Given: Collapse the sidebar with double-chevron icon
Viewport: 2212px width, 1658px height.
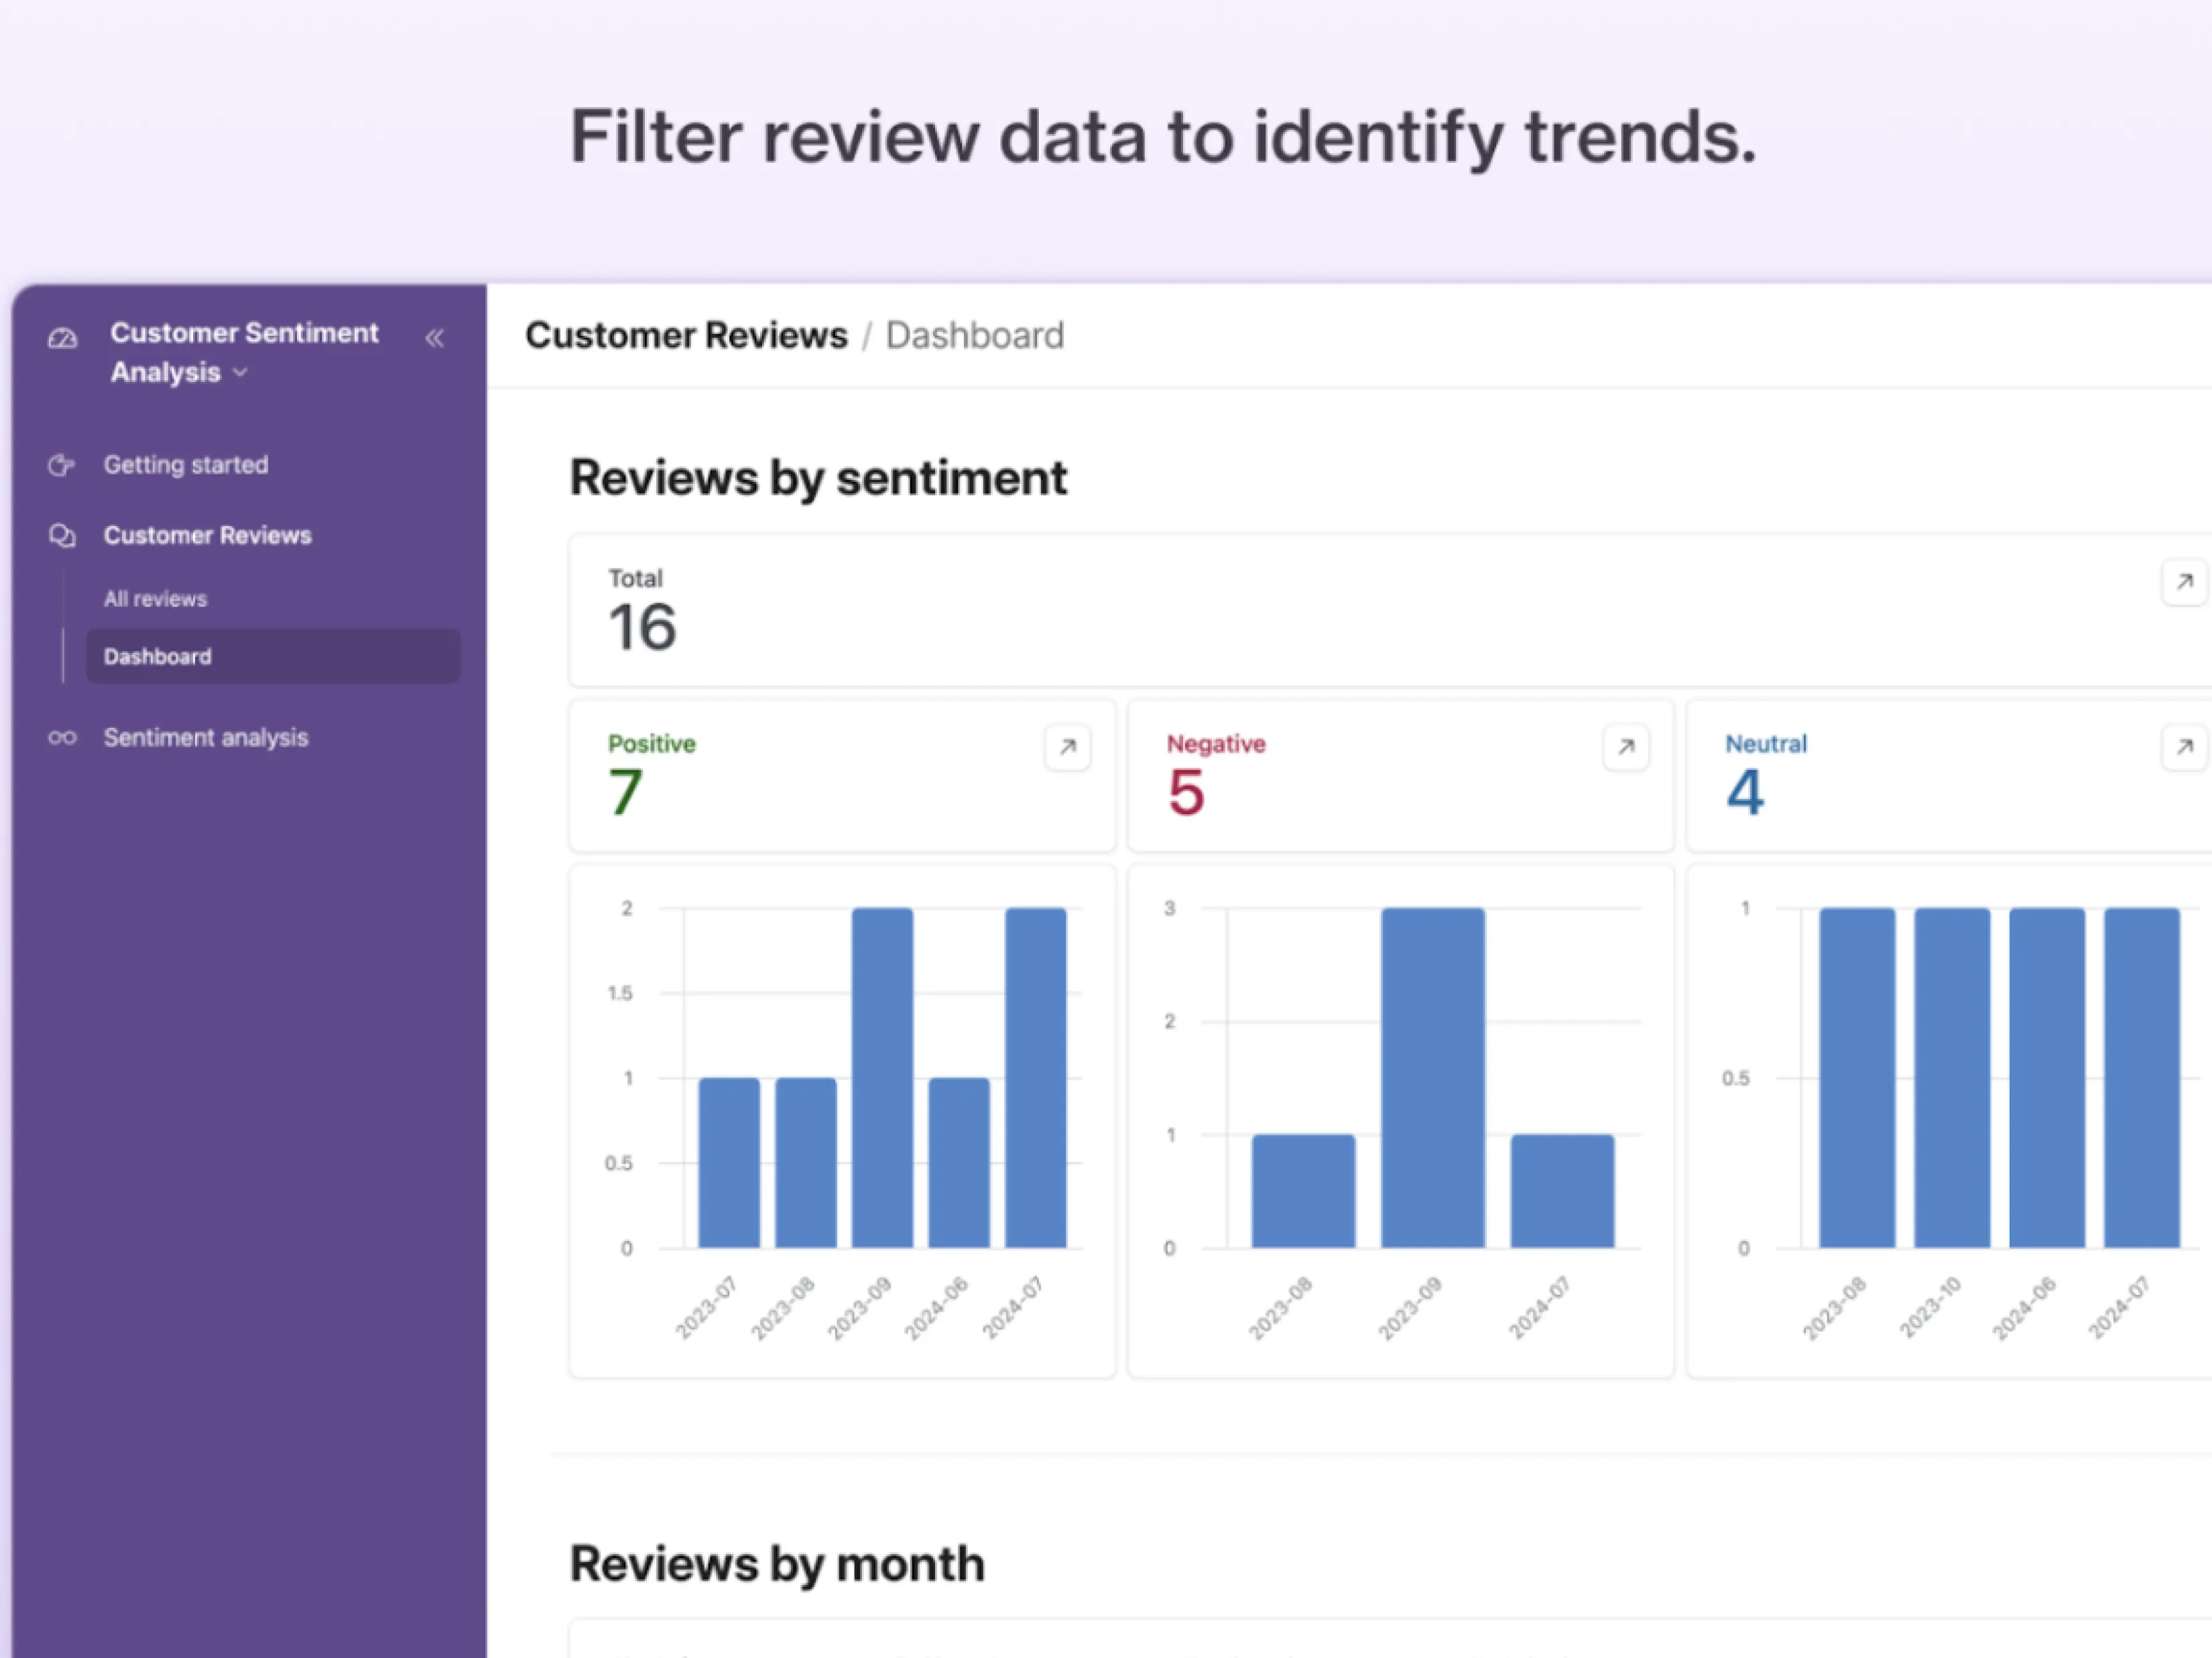Looking at the screenshot, I should [x=434, y=339].
